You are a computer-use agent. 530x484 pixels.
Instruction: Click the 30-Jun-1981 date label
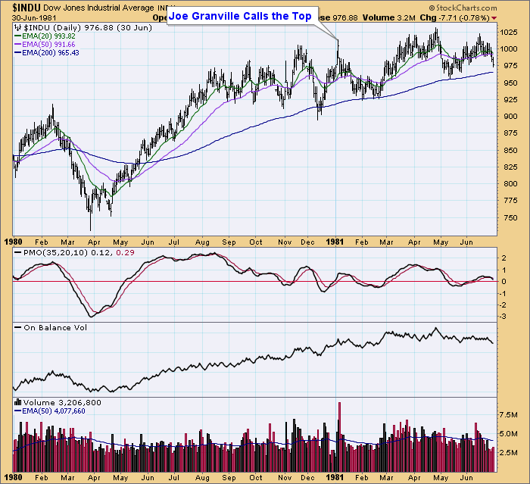(x=35, y=18)
